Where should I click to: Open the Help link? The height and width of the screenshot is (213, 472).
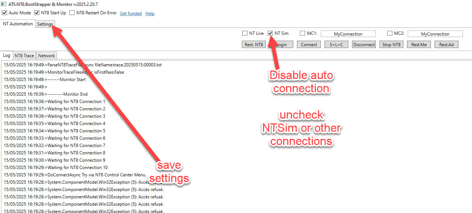tap(150, 14)
